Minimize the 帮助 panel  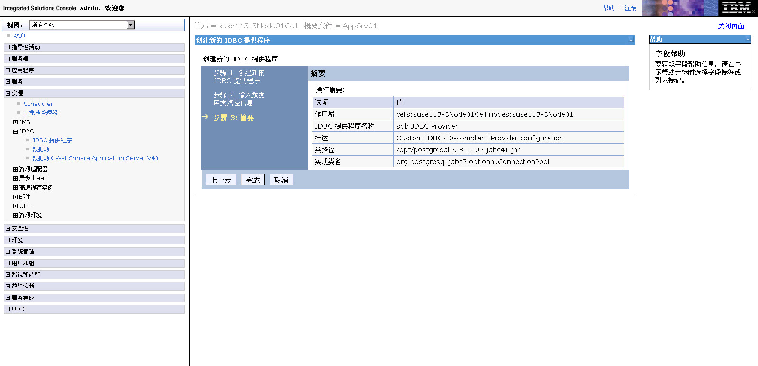tap(748, 40)
